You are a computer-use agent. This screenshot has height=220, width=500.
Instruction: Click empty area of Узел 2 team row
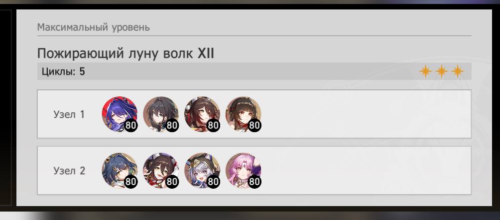364,170
